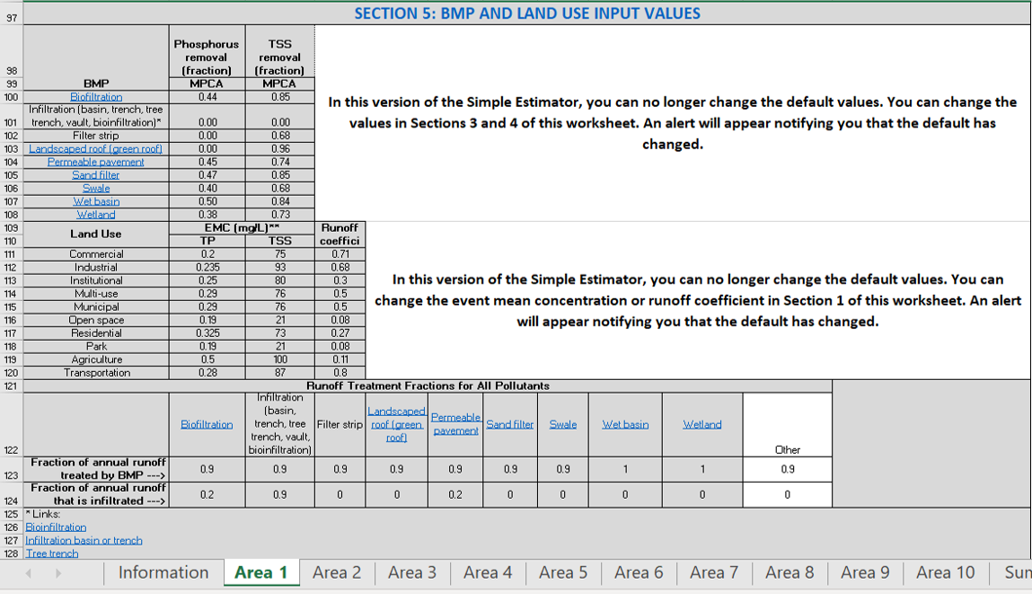Screen dimensions: 1032x594
Task: Click the Permeable pavement link in BMP list
Action: pos(96,162)
